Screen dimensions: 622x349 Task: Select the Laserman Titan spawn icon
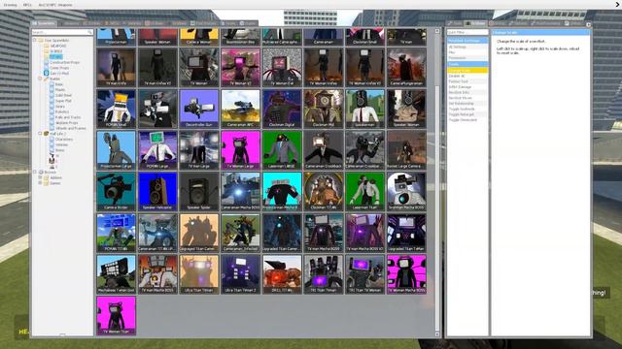click(365, 192)
